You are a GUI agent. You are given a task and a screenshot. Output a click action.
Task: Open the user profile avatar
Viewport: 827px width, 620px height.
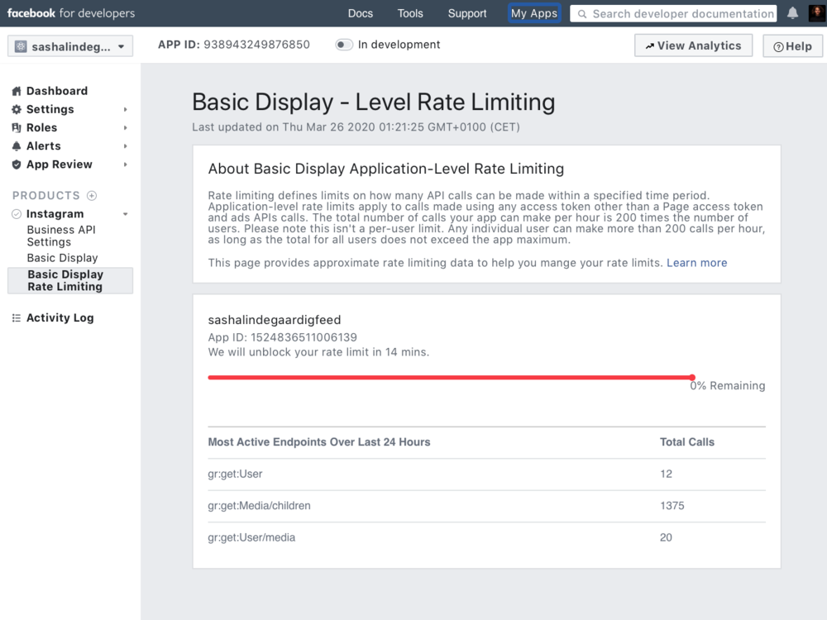click(x=816, y=13)
